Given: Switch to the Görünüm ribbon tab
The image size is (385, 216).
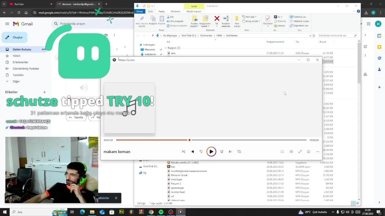Looking at the screenshot, I should tap(175, 11).
